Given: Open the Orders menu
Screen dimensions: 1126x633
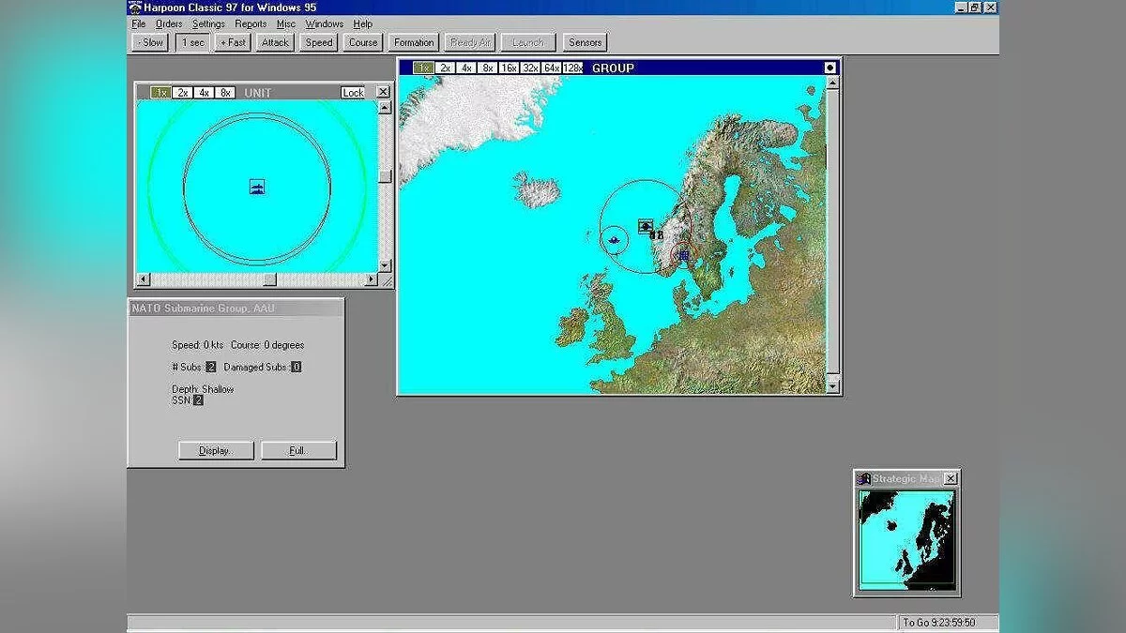Looking at the screenshot, I should (169, 23).
